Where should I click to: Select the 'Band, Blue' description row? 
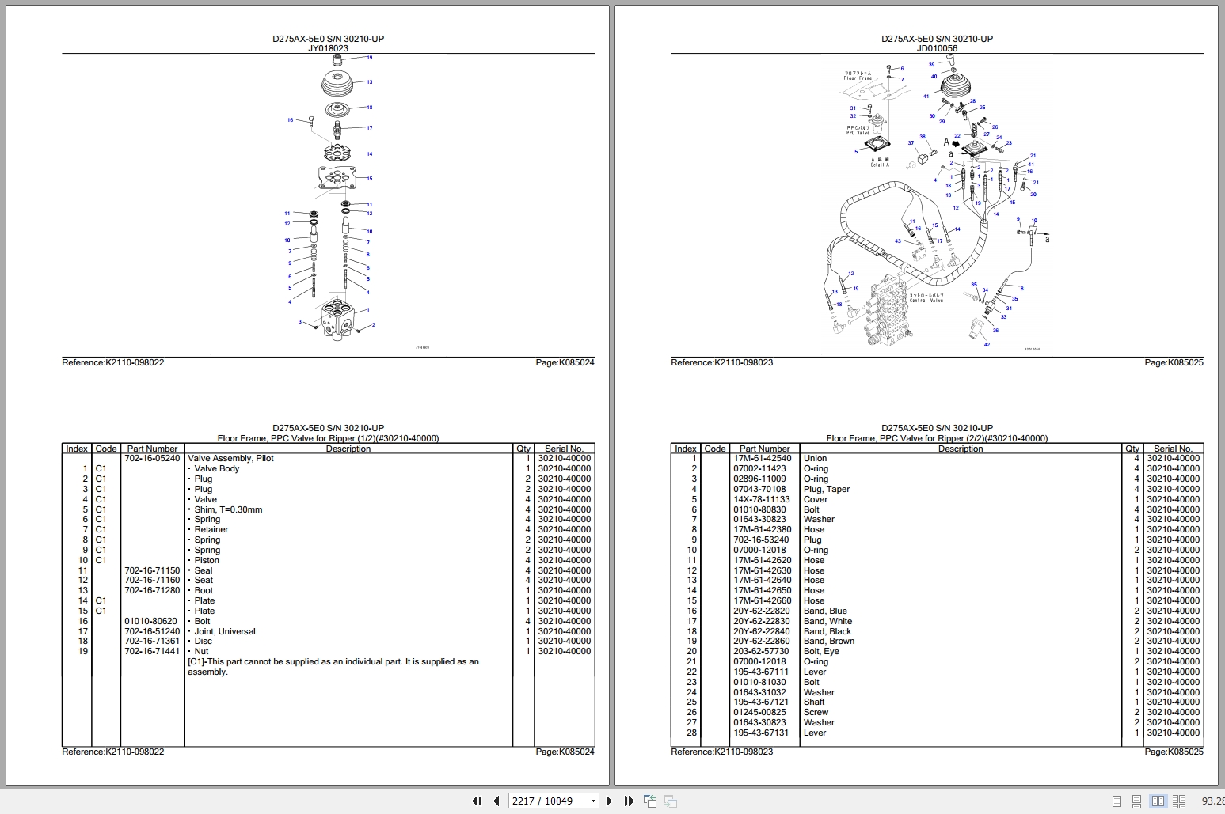coord(825,611)
